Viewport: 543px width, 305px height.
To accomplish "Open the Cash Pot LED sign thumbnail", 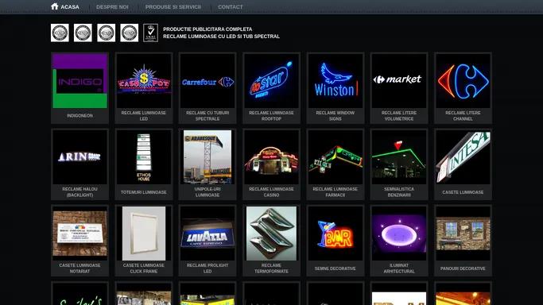I will tap(144, 80).
